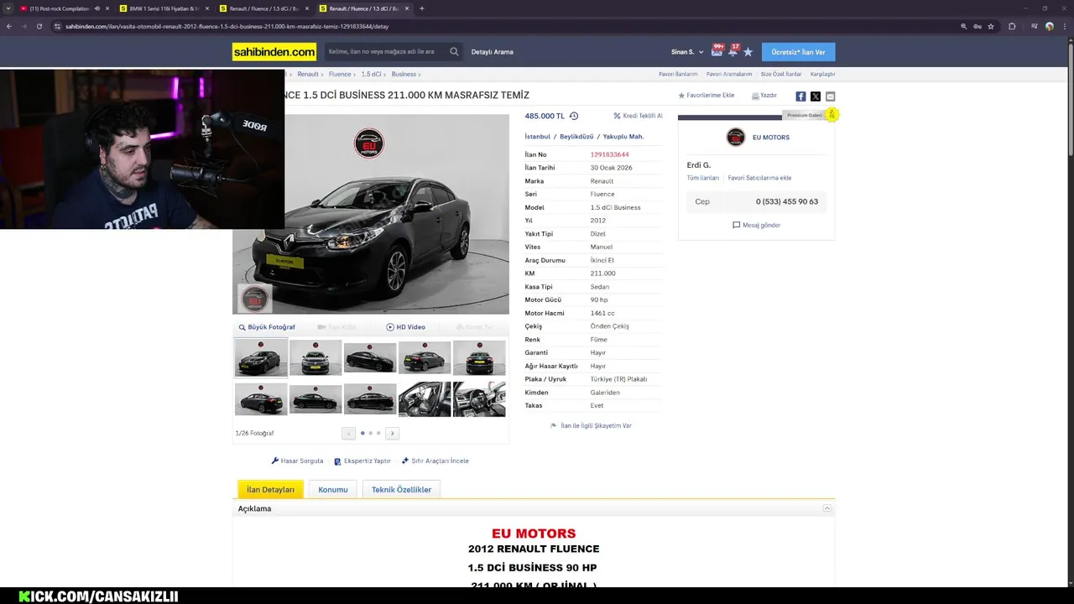The image size is (1074, 604).
Task: Click the sahibinden.com logo
Action: [x=274, y=52]
